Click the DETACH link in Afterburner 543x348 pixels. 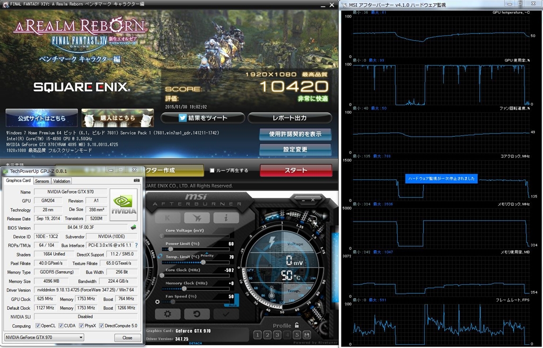click(195, 343)
